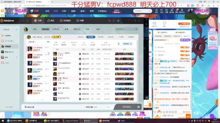Image resolution: width=220 pixels, height=123 pixels.
Task: Click player name lclcldc
Action: 60,58
